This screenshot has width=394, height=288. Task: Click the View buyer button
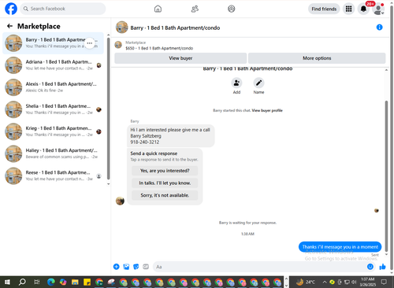point(180,58)
